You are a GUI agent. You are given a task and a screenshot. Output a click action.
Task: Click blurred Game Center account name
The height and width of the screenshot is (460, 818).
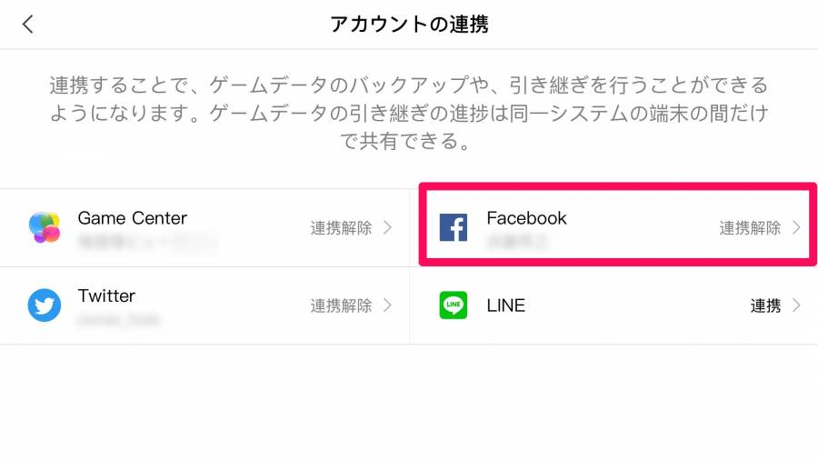(x=147, y=242)
